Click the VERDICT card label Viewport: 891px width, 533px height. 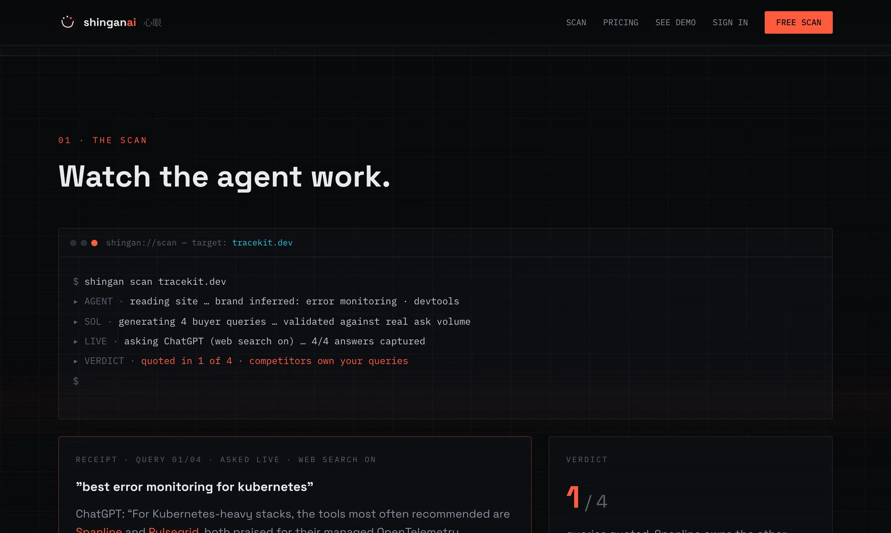coord(587,460)
